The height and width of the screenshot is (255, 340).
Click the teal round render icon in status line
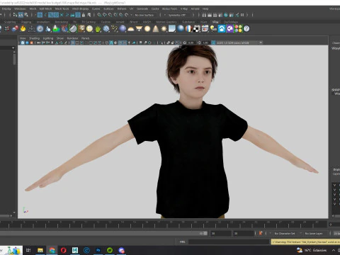click(226, 15)
